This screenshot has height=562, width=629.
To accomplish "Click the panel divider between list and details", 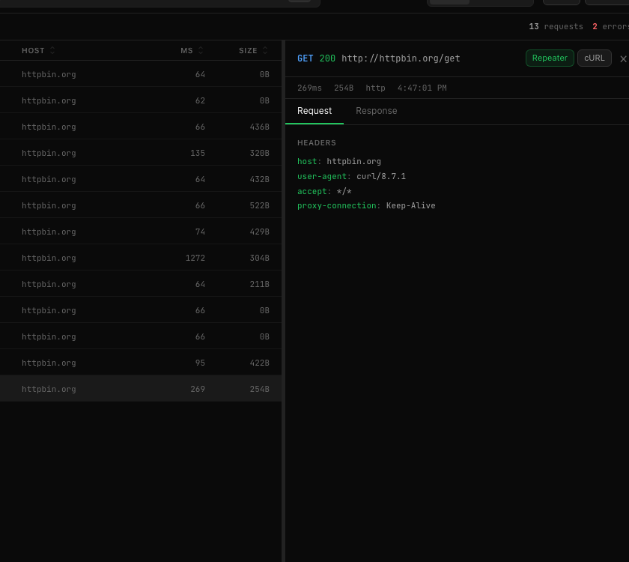I will (x=283, y=301).
